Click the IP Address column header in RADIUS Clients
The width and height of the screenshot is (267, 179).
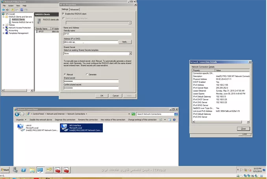tap(55, 29)
